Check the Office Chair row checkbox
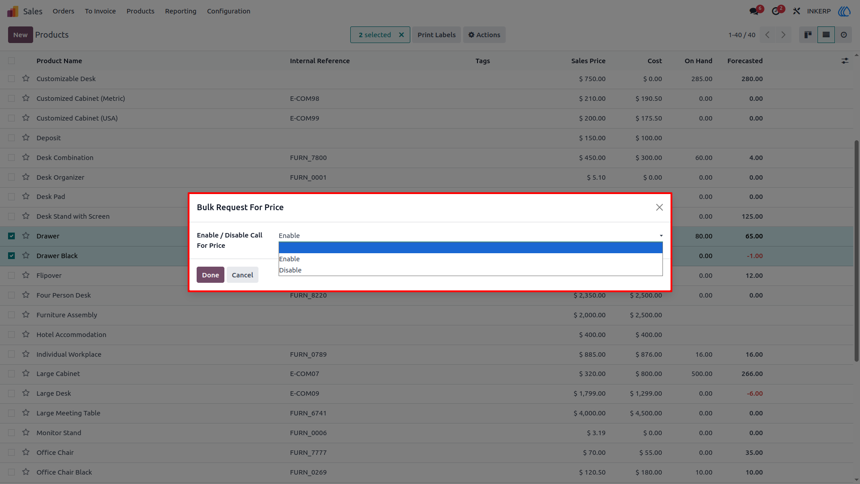The image size is (860, 484). click(12, 453)
